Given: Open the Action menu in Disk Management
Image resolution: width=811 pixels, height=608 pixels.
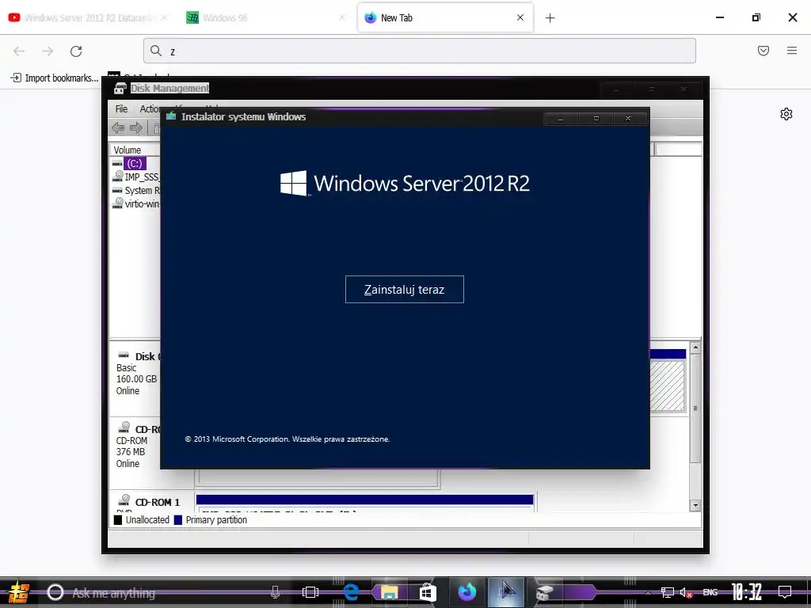Looking at the screenshot, I should point(150,109).
